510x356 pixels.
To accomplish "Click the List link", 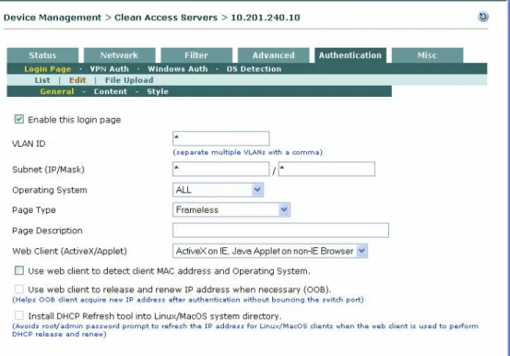I will tap(42, 80).
